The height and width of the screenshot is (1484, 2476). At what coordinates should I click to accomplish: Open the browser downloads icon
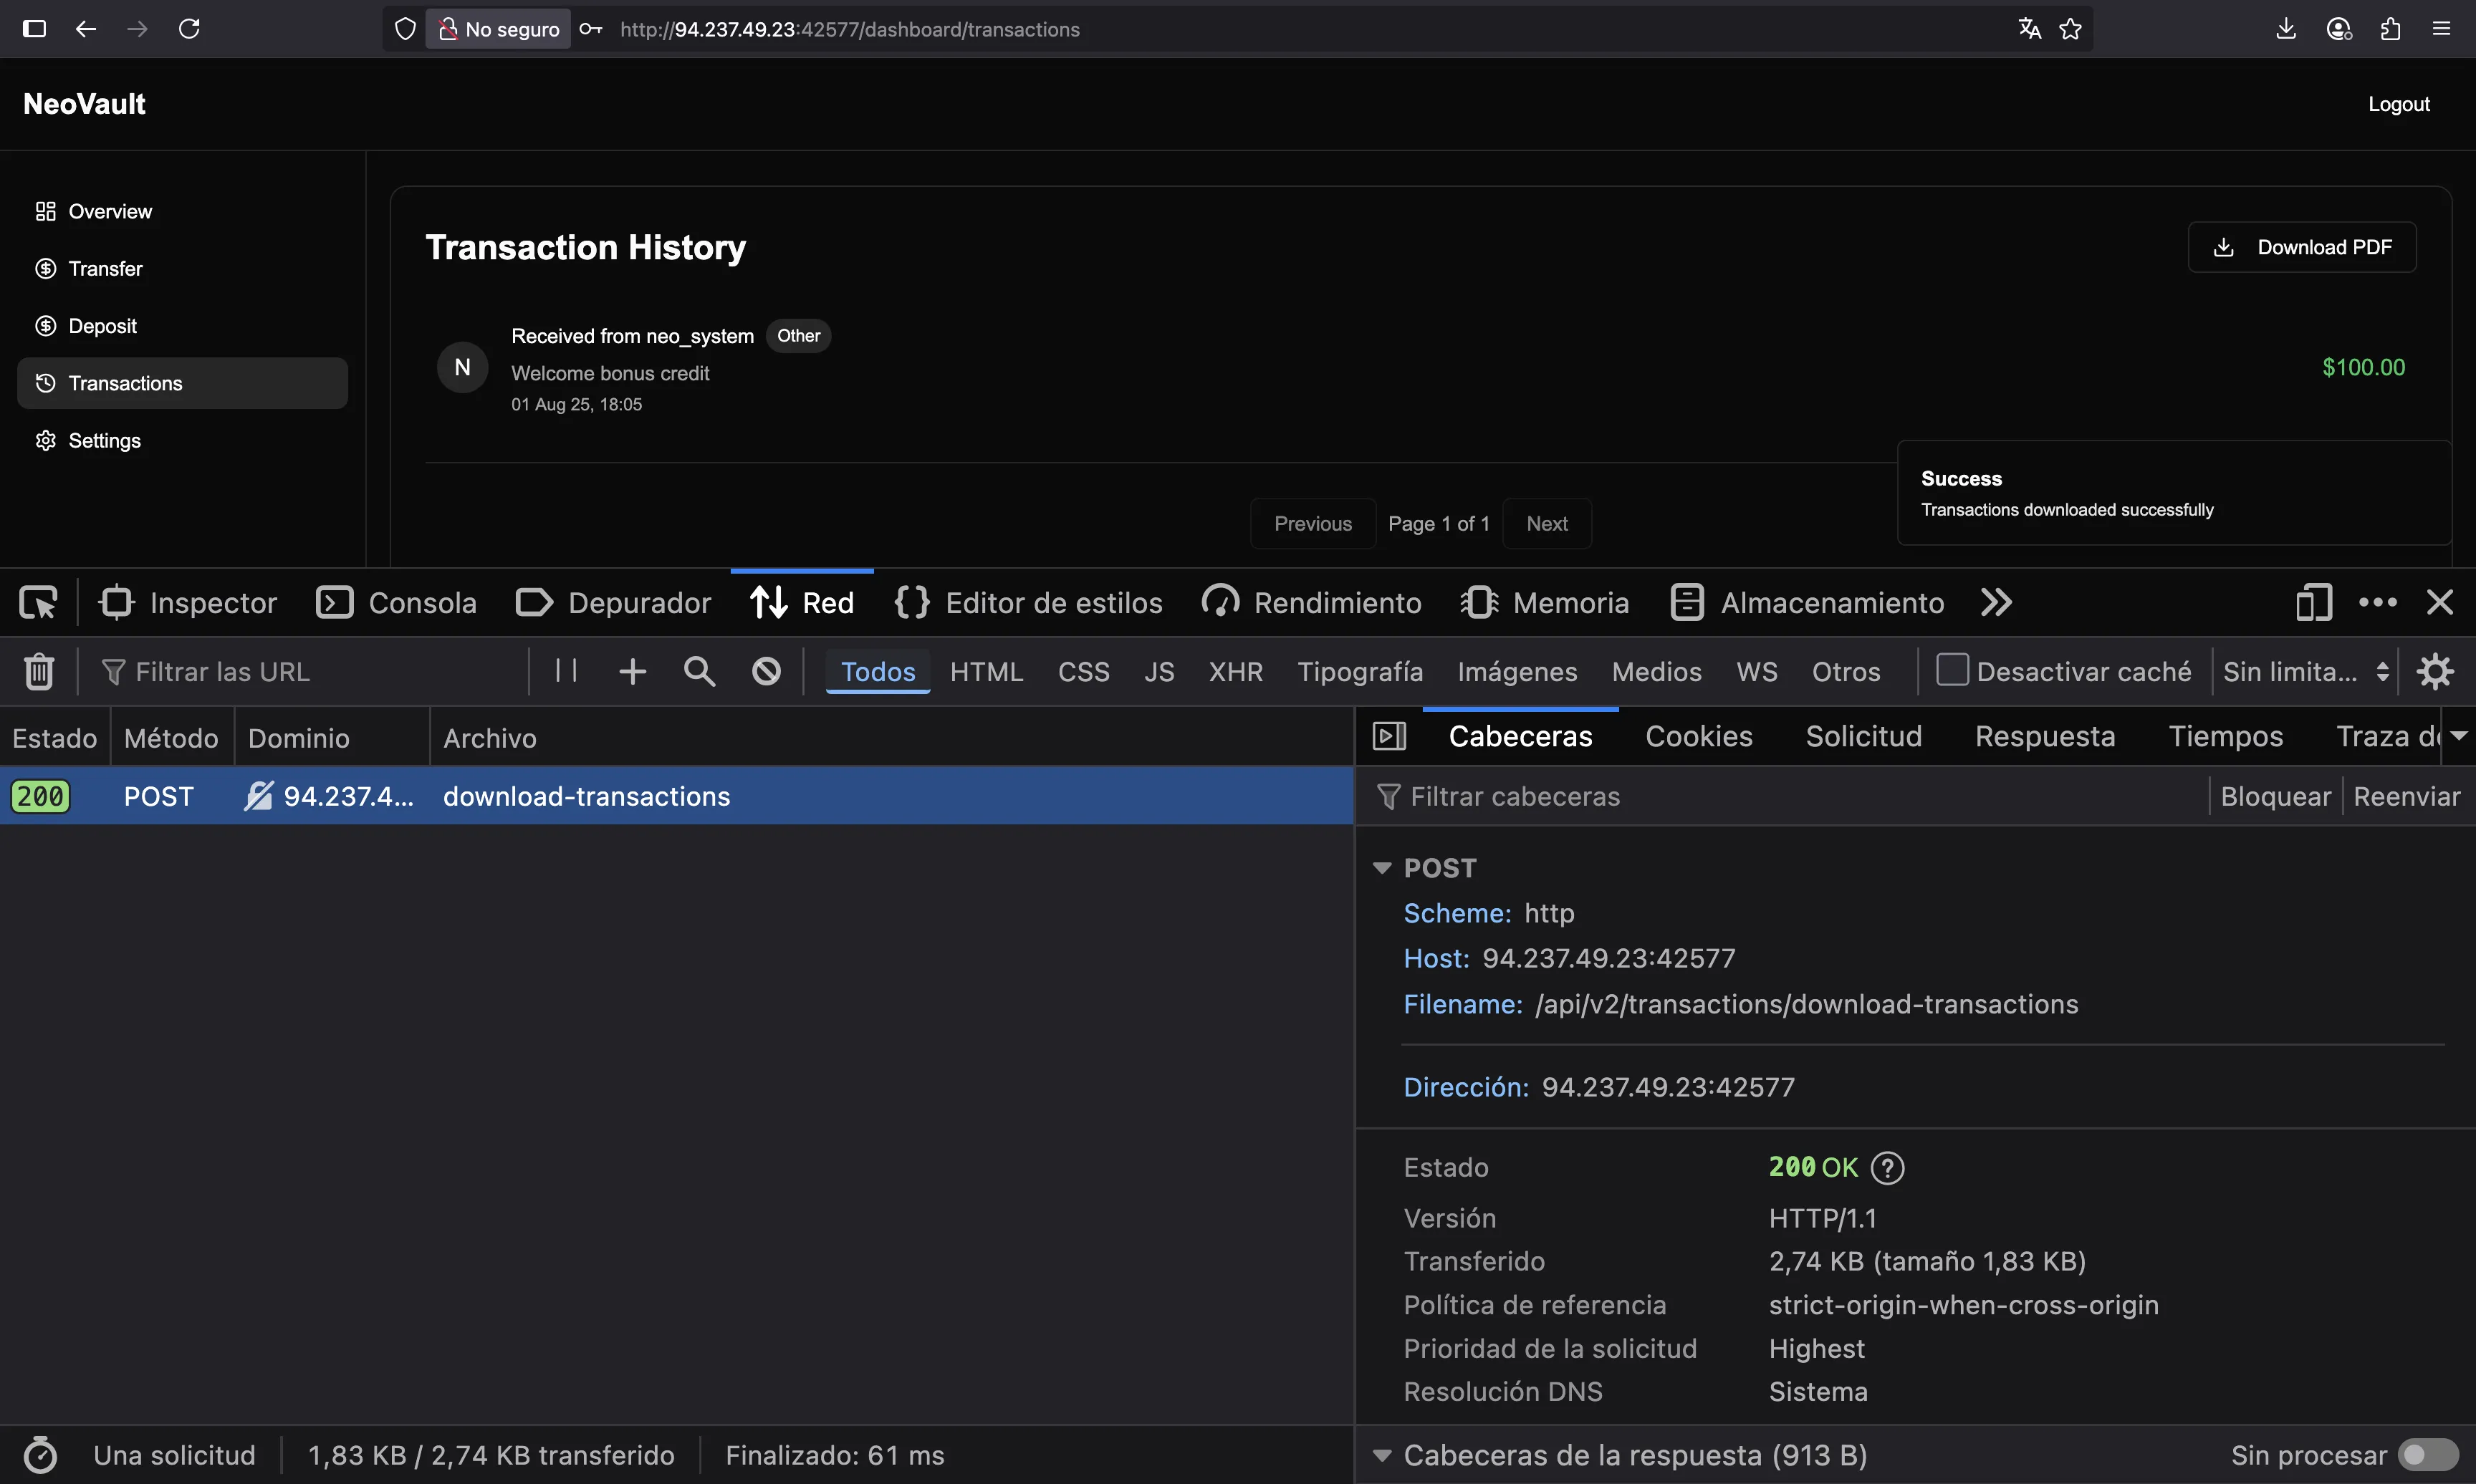coord(2286,29)
